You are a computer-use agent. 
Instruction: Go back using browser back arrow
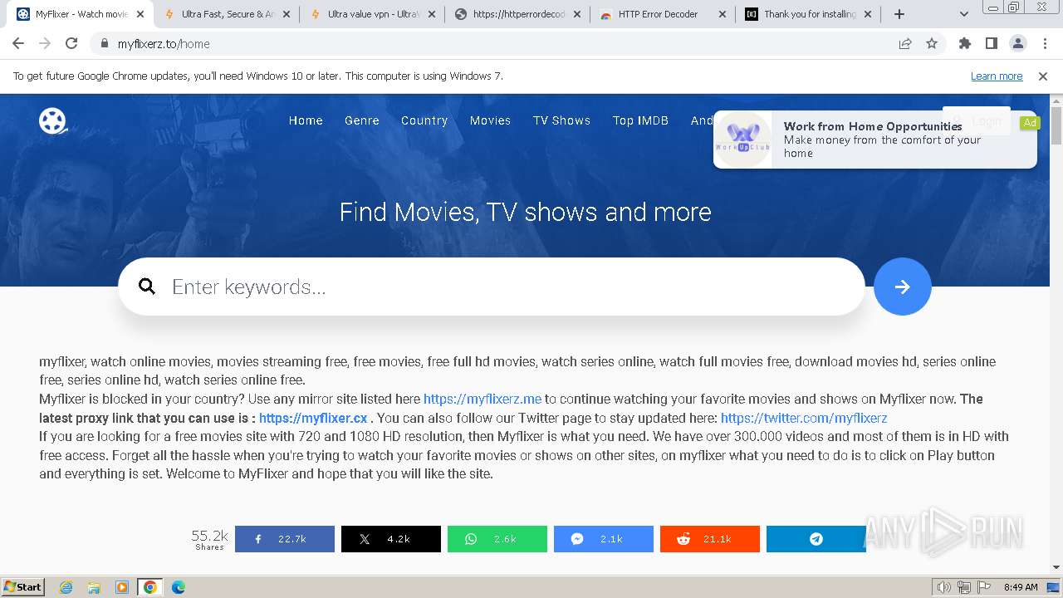coord(18,43)
